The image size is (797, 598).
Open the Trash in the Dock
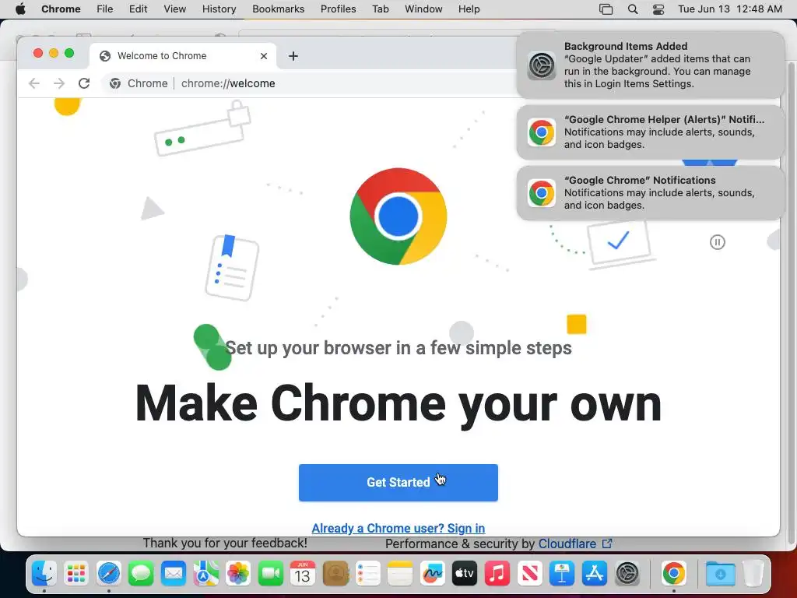tap(753, 574)
